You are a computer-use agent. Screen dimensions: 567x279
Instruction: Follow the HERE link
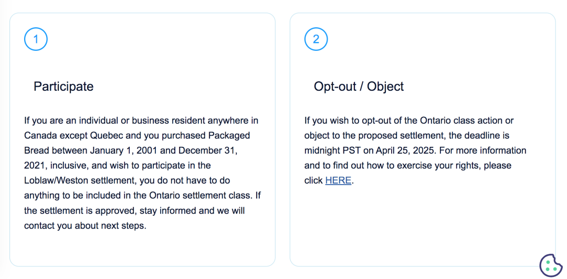pos(338,180)
